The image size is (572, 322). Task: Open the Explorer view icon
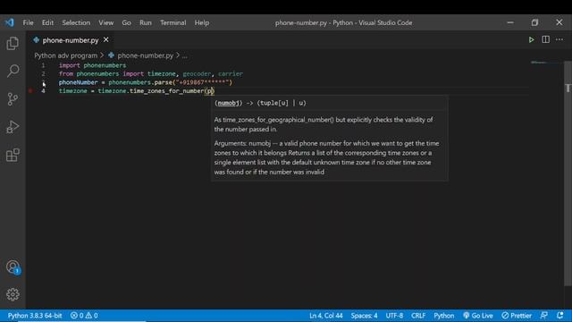[x=13, y=44]
